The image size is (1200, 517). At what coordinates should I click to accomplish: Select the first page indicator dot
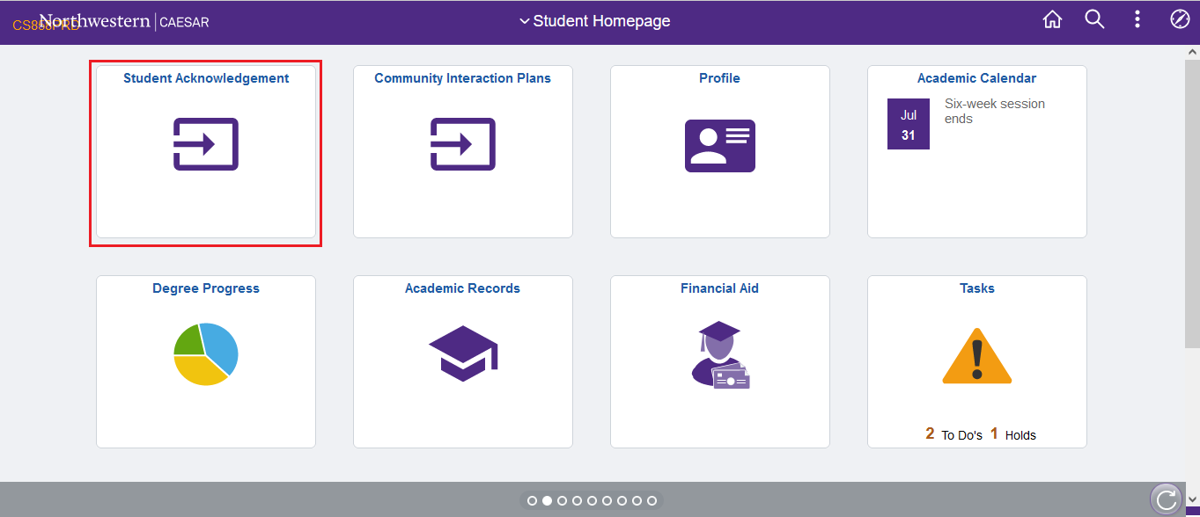click(532, 500)
